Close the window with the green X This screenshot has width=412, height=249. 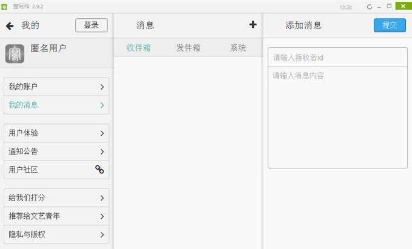point(404,6)
